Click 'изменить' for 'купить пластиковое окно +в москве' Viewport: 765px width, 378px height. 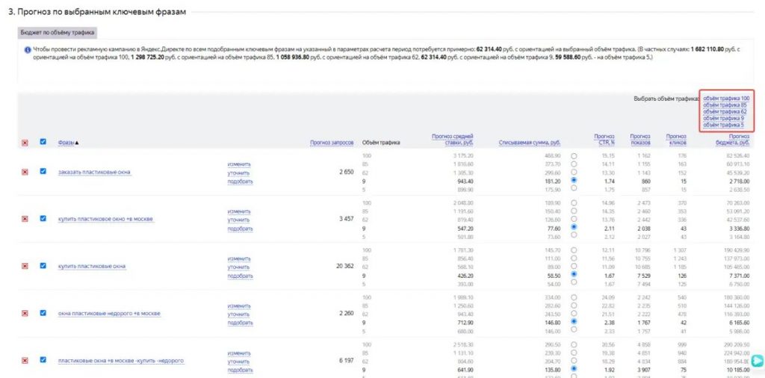click(239, 211)
